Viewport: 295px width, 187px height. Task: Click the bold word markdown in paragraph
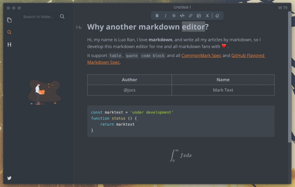(160, 40)
